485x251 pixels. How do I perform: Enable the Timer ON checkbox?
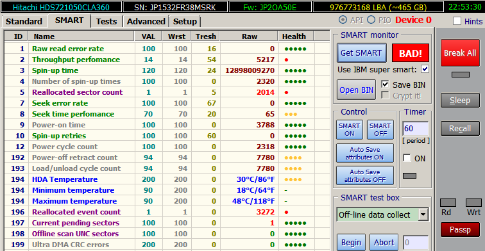[x=407, y=158]
